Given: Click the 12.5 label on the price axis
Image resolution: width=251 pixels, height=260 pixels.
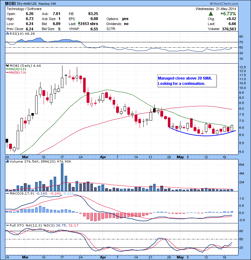Looking at the screenshot, I should pos(243,67).
